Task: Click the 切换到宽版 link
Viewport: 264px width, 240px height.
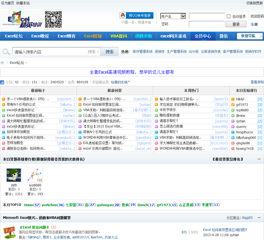Action: 255,3
